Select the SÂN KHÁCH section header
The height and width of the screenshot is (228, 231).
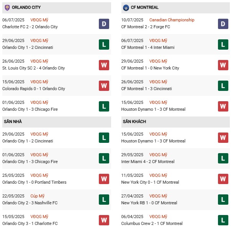click(135, 121)
